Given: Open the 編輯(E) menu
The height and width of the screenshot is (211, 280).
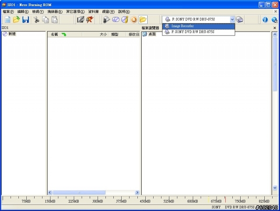Looking at the screenshot, I should 23,12.
